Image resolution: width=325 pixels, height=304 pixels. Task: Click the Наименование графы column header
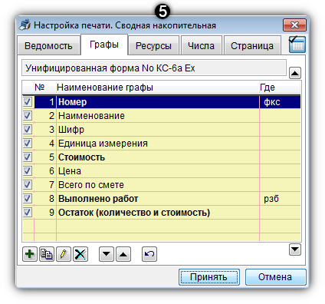click(158, 88)
